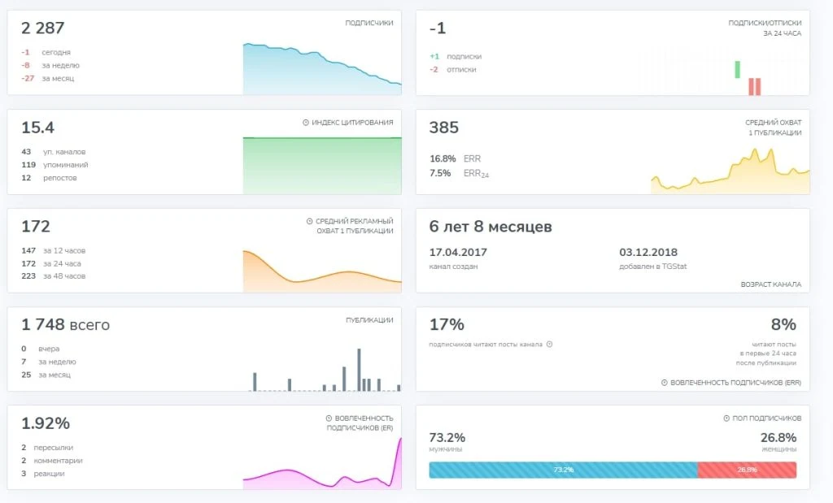Screen dimensions: 833x503
Task: Click the '12 репостов' row
Action: point(49,178)
